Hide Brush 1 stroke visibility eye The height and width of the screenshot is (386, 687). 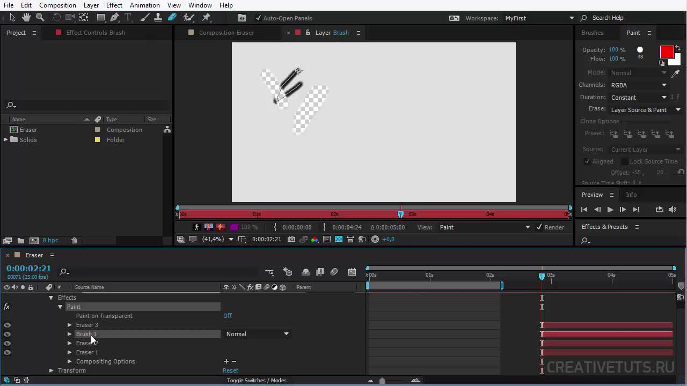(7, 334)
